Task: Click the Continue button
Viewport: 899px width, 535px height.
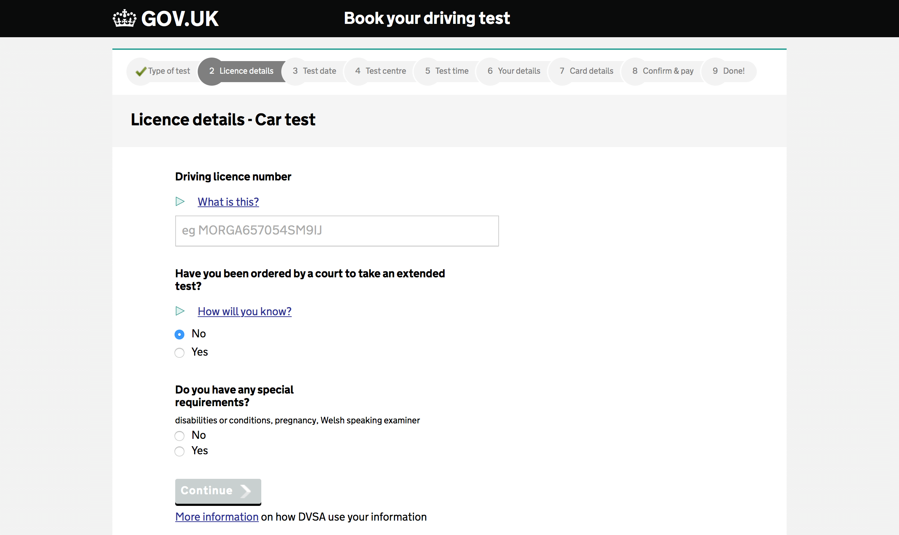Action: tap(218, 490)
